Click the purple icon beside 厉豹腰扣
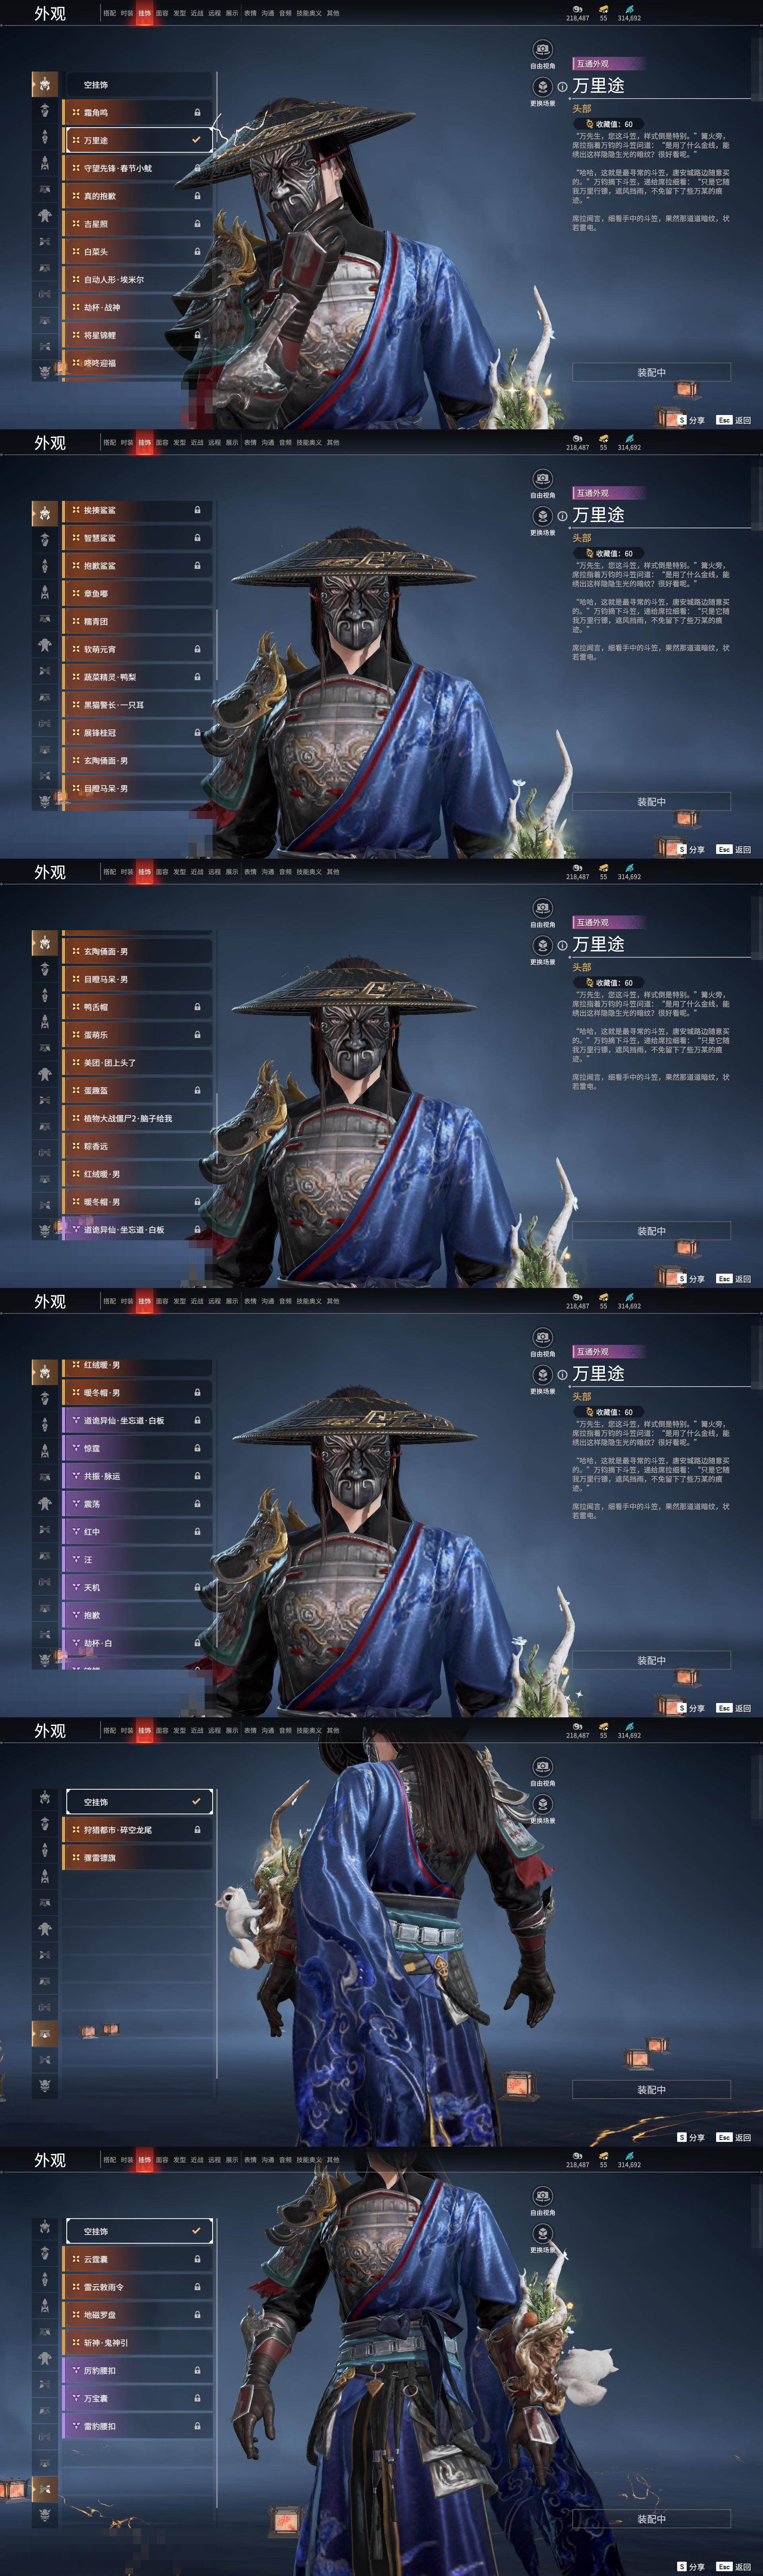The width and height of the screenshot is (763, 2576). tap(75, 2371)
